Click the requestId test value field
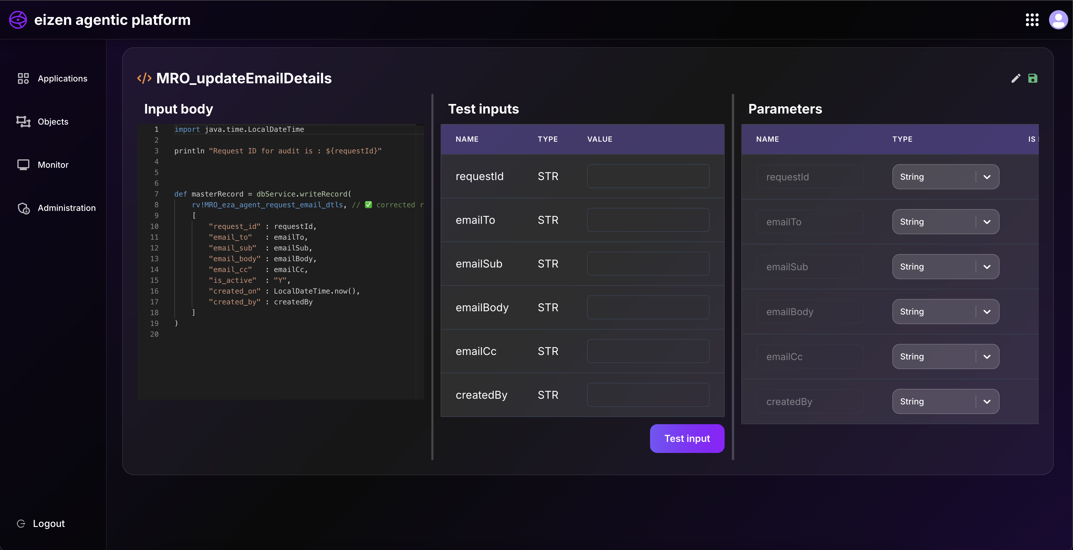 [648, 176]
